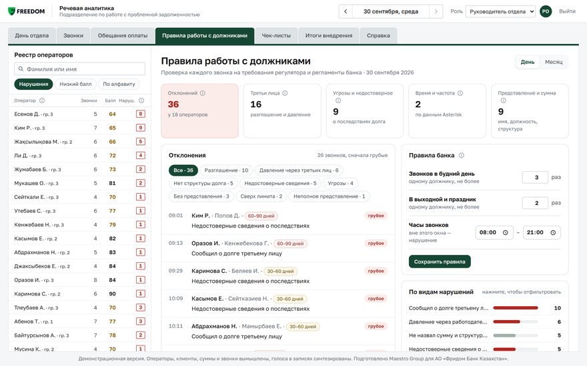The height and width of the screenshot is (366, 587).
Task: Open the PO user avatar
Action: click(x=546, y=11)
